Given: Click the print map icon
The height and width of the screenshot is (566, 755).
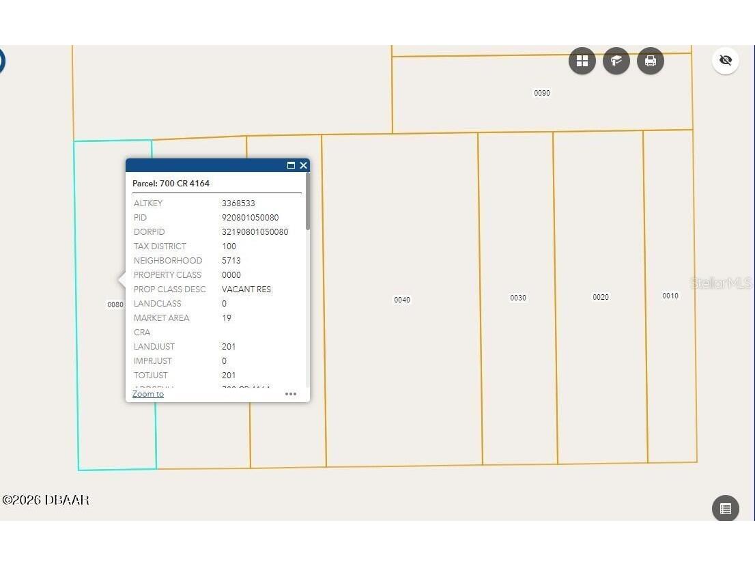Looking at the screenshot, I should pos(651,61).
